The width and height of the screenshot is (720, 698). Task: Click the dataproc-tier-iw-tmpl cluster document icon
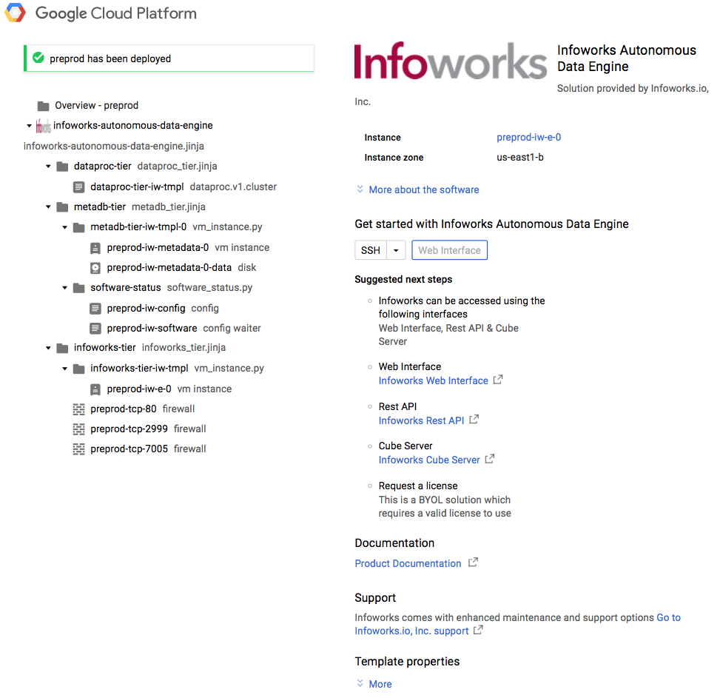79,187
